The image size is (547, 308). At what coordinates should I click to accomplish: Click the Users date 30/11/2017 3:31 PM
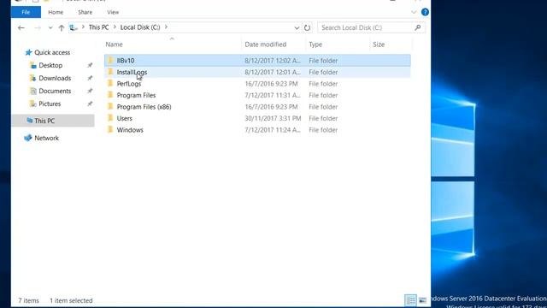(x=273, y=118)
